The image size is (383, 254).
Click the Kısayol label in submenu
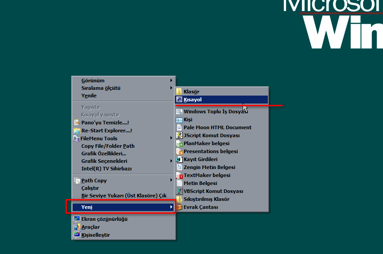click(x=193, y=100)
